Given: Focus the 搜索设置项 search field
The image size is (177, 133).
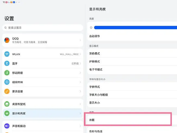Looking at the screenshot, I should point(43,28).
